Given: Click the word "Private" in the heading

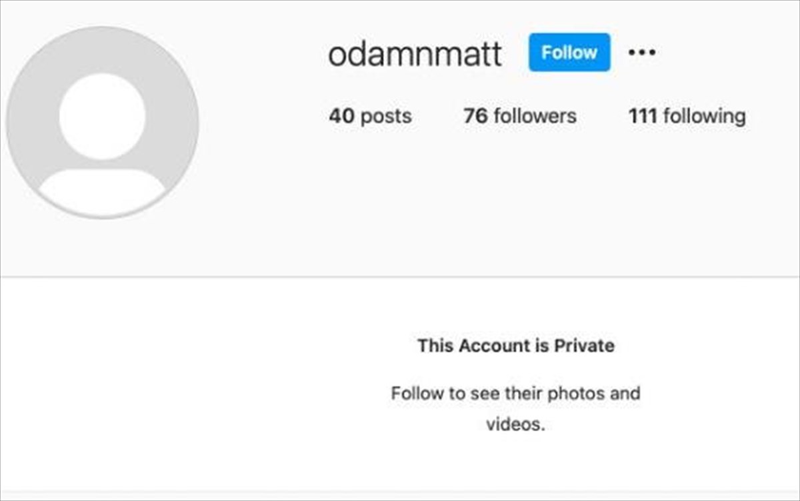Looking at the screenshot, I should coord(584,346).
